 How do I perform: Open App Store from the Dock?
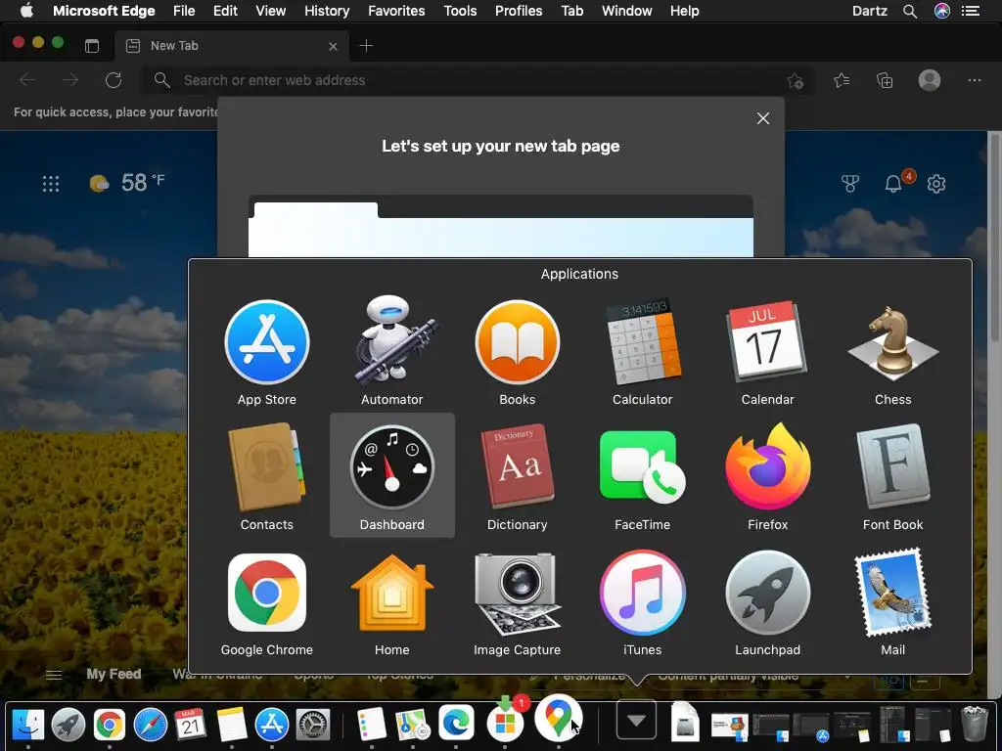pyautogui.click(x=272, y=725)
